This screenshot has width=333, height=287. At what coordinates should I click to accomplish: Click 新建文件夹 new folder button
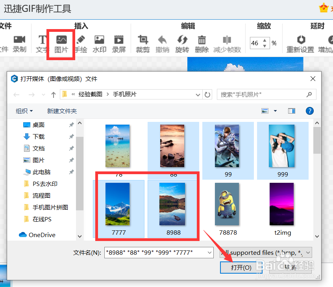click(62, 111)
